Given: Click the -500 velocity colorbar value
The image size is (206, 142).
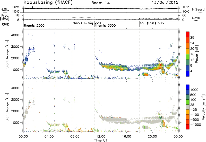Looking at the screenshot, I should pyautogui.click(x=195, y=120).
